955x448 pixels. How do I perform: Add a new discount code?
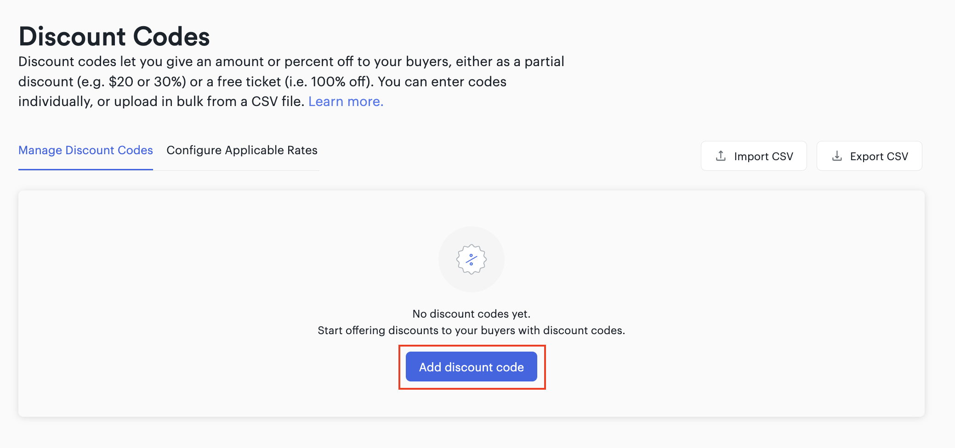coord(472,367)
